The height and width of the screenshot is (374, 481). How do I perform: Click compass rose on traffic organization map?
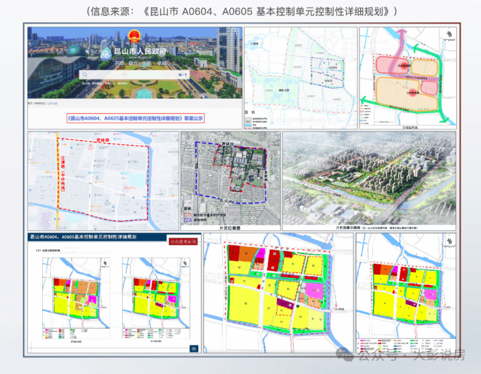448,35
